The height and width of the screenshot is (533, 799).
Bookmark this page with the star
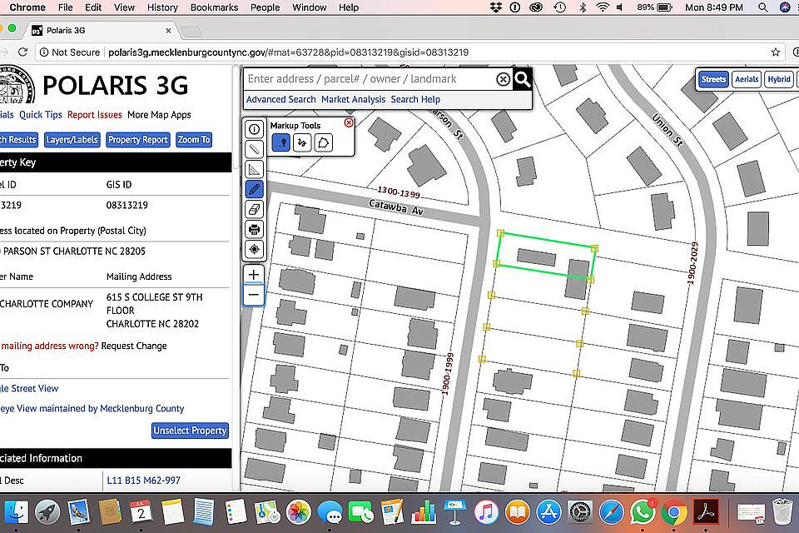[x=775, y=52]
